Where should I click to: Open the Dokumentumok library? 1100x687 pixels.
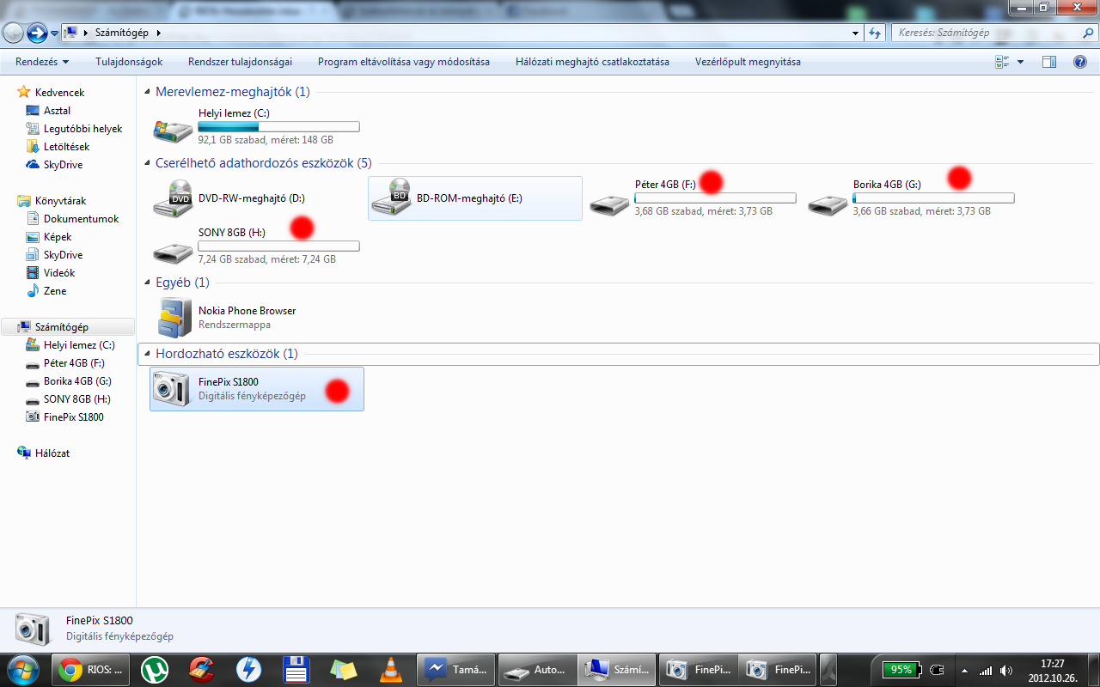tap(81, 218)
